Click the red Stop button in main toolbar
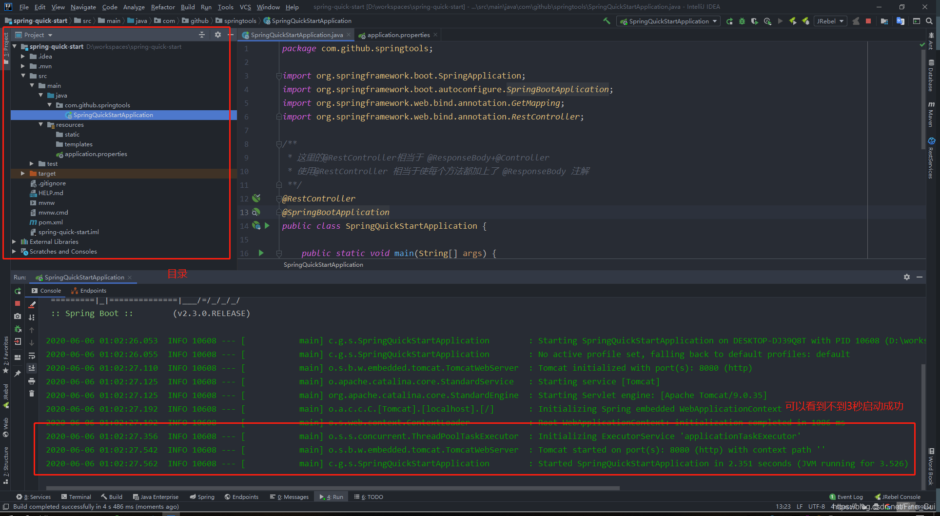Screen dimensions: 940x516 [x=868, y=21]
